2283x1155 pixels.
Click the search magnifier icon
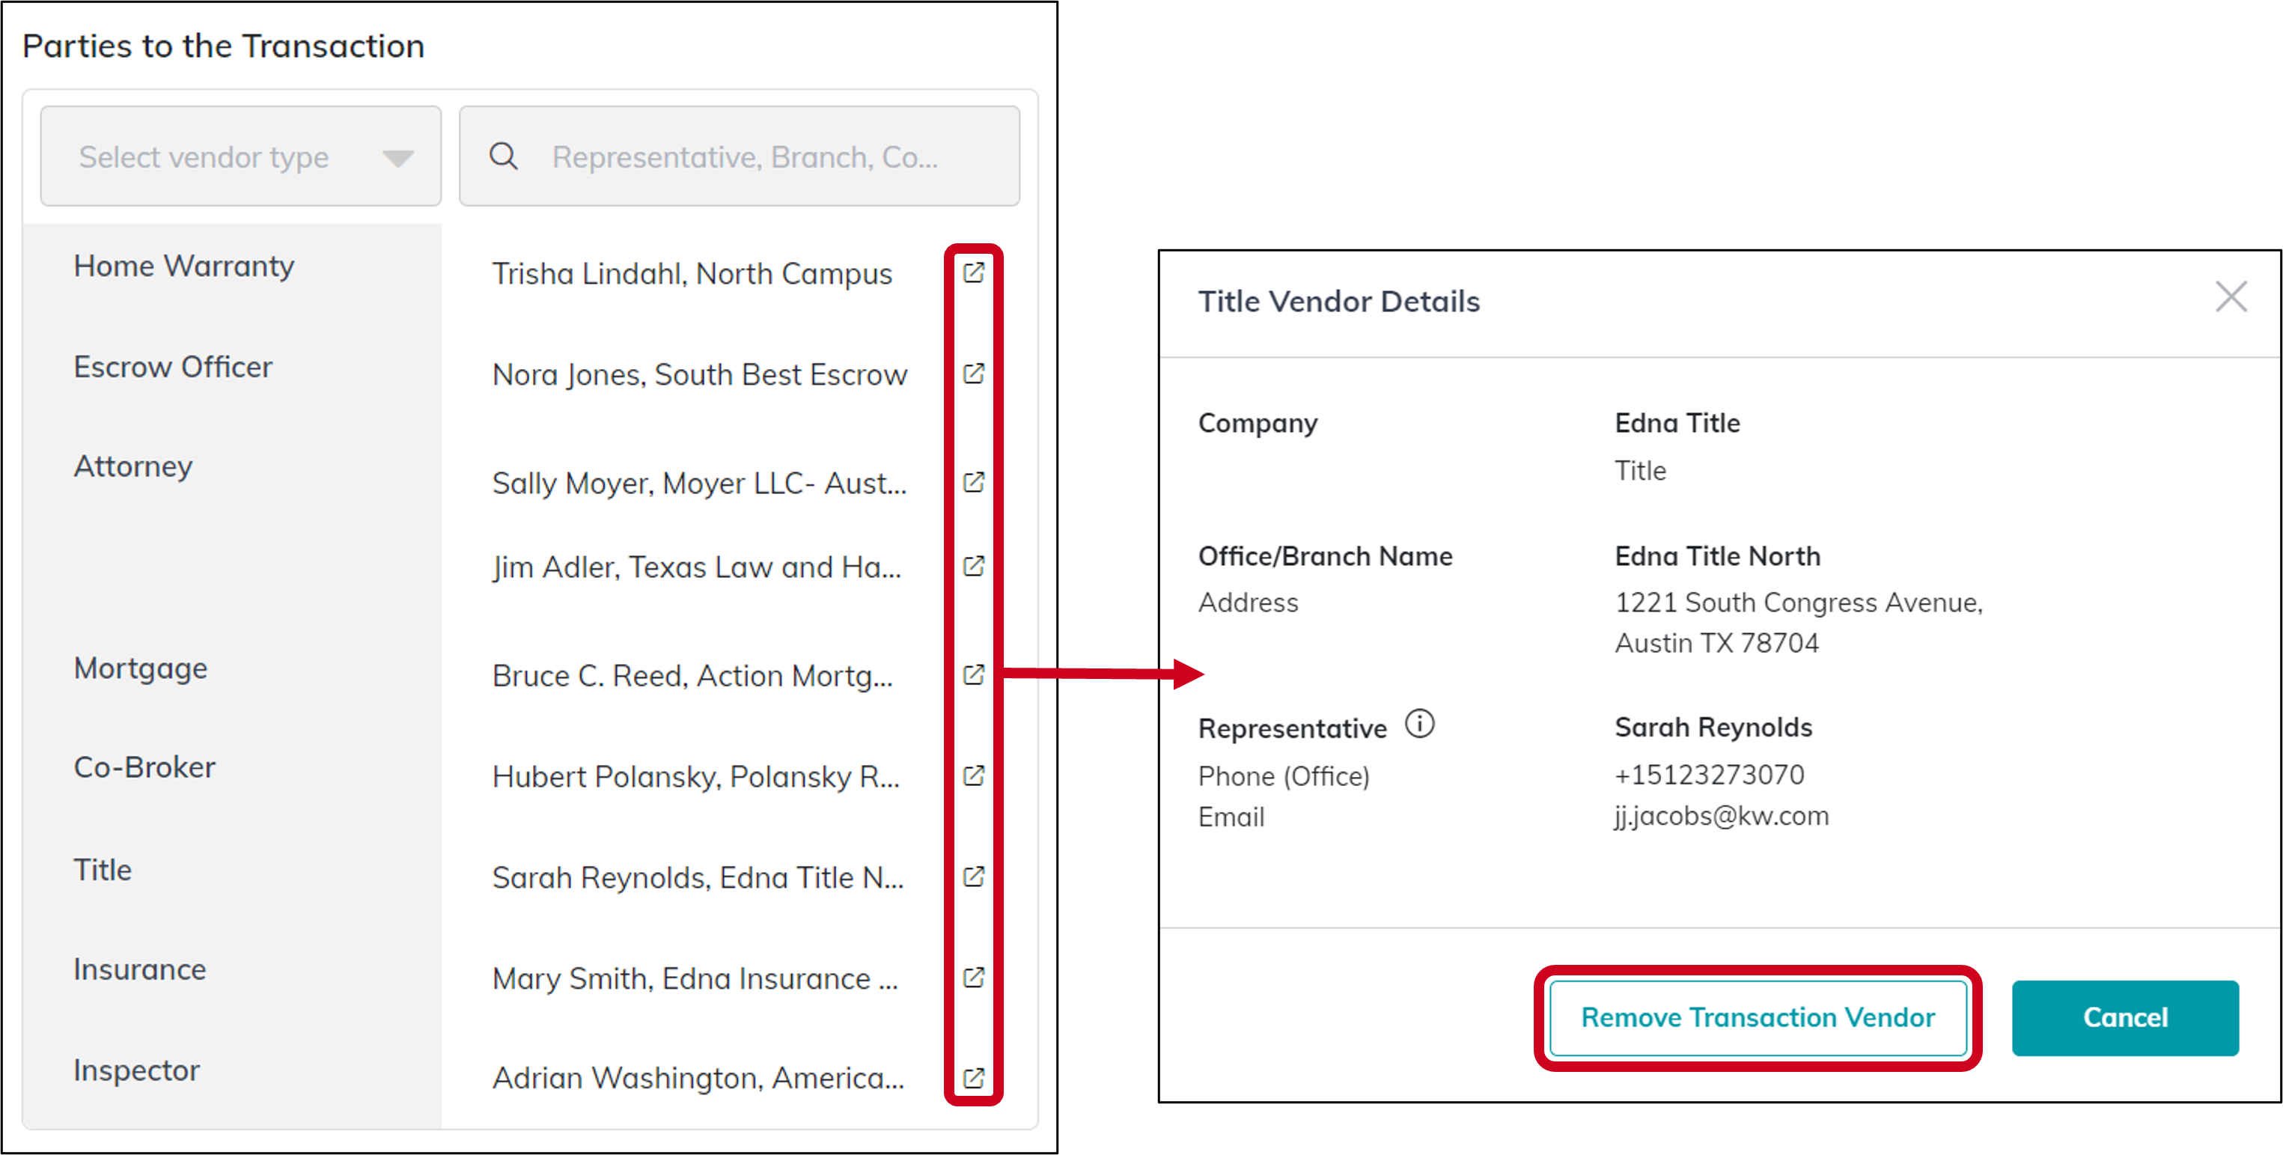point(504,157)
